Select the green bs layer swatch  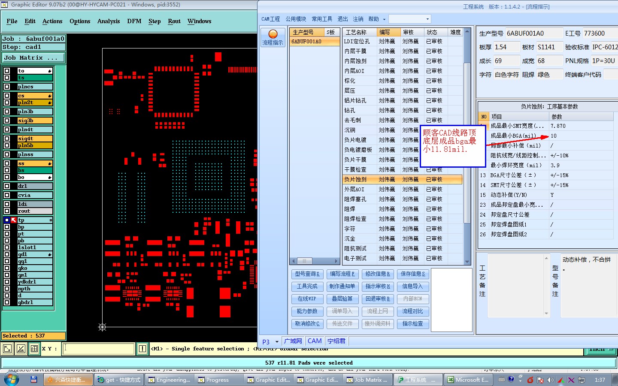pos(35,170)
